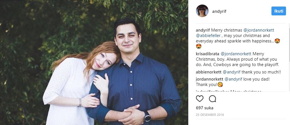This screenshot has height=125, width=290.
Task: Follow the account with the Ikuti button
Action: pyautogui.click(x=279, y=11)
